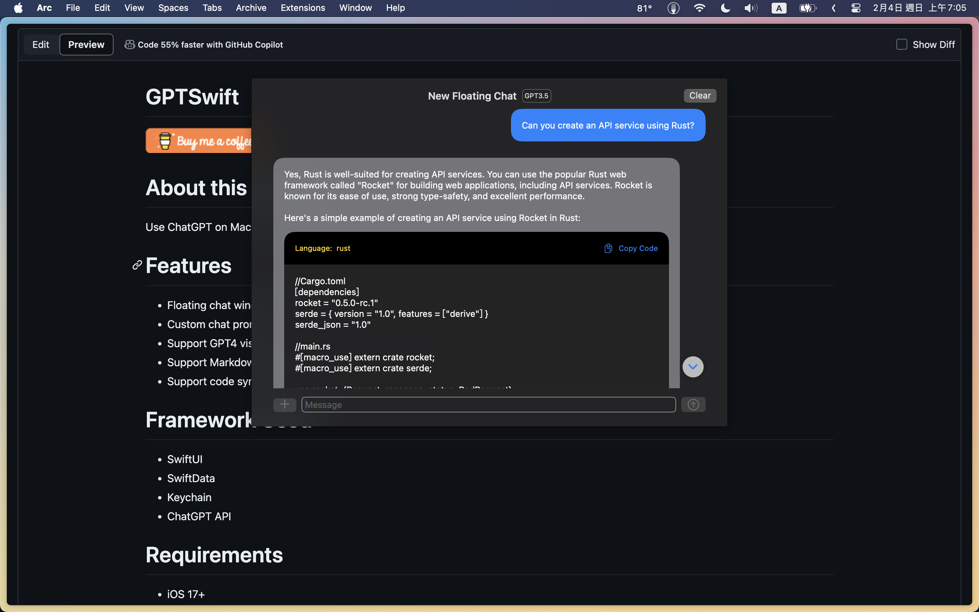The width and height of the screenshot is (979, 612).
Task: Click the Language: rust label
Action: pyautogui.click(x=322, y=248)
